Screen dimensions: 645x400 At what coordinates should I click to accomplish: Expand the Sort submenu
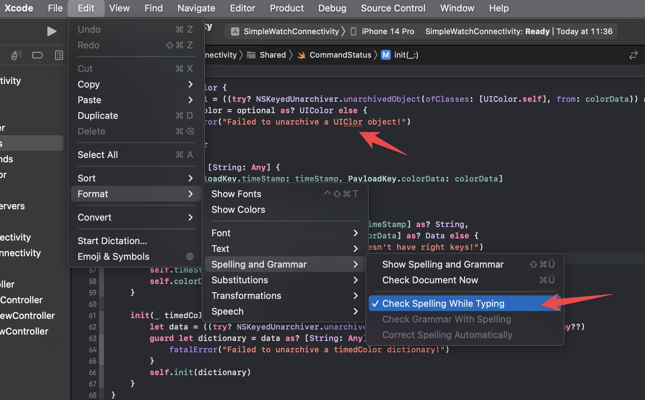pyautogui.click(x=136, y=178)
